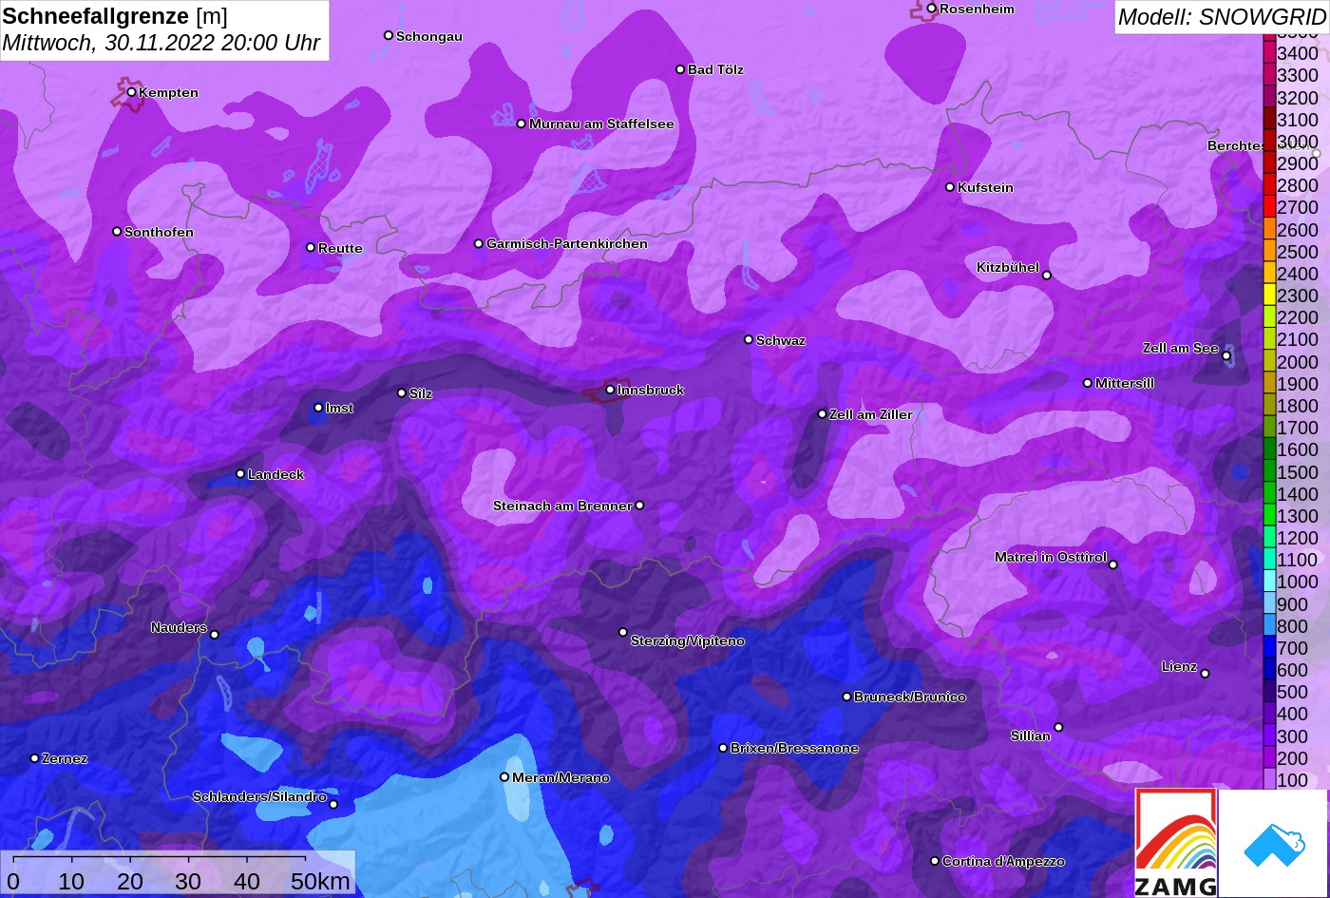Click the Landeck location marker dot
The width and height of the screenshot is (1330, 898).
pyautogui.click(x=240, y=474)
